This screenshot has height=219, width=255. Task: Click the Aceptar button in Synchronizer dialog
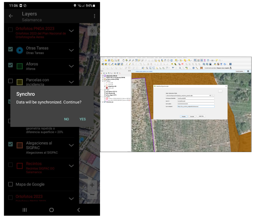pyautogui.click(x=183, y=116)
